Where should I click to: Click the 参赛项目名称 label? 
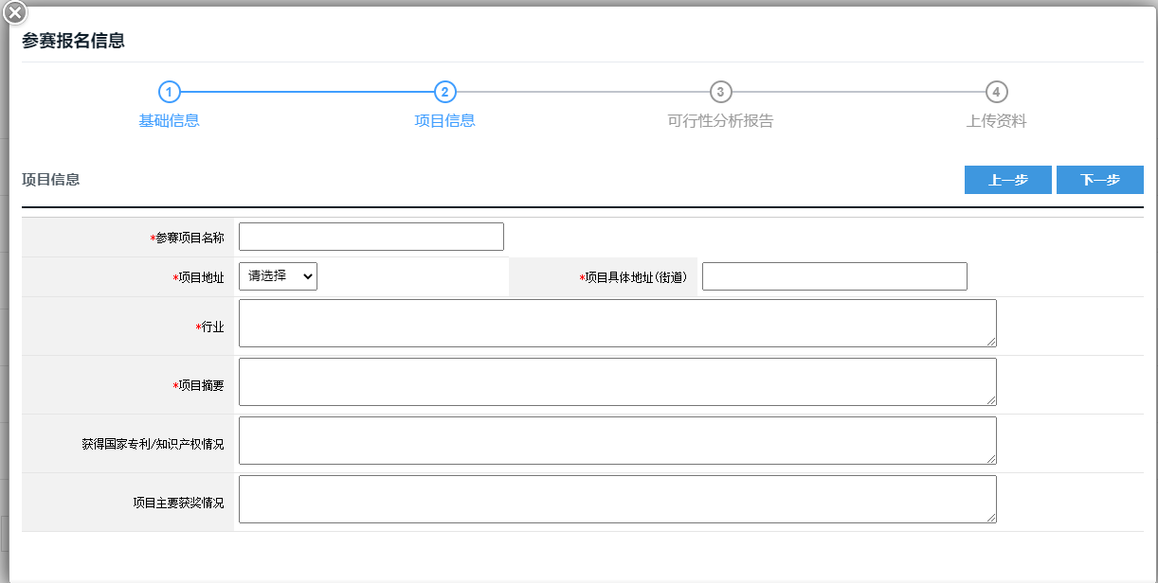[188, 238]
